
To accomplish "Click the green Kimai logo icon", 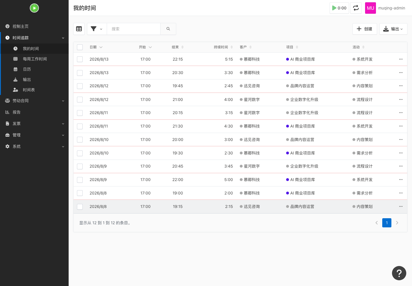I will coord(34,8).
